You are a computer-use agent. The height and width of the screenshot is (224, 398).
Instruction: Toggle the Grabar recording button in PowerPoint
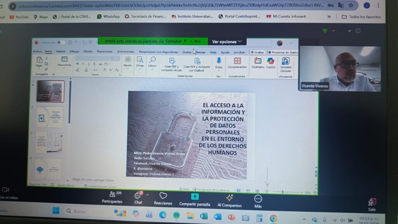(x=257, y=52)
